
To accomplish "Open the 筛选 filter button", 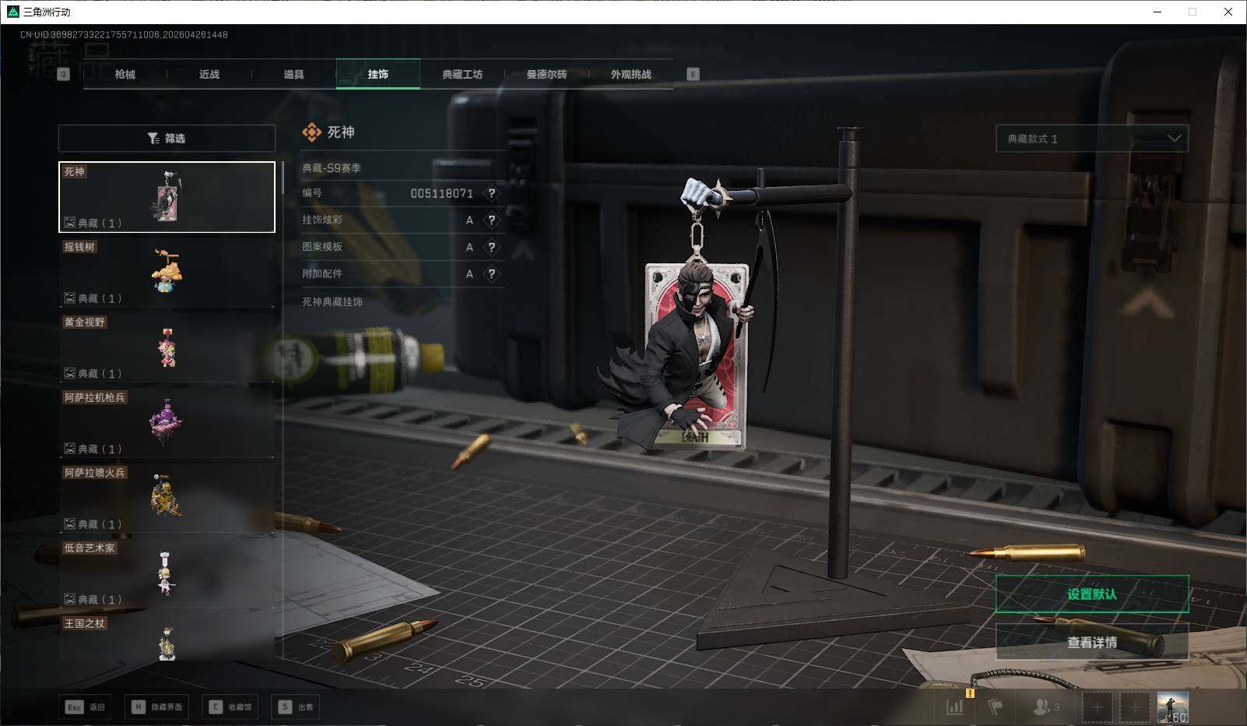I will point(167,139).
